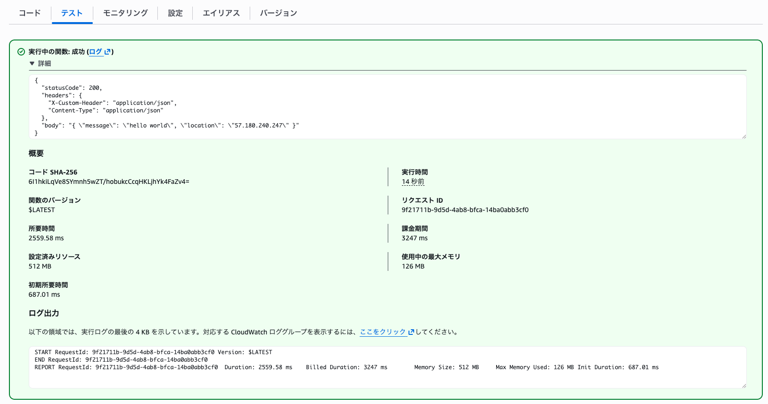Click the END RequestId log line

[121, 360]
